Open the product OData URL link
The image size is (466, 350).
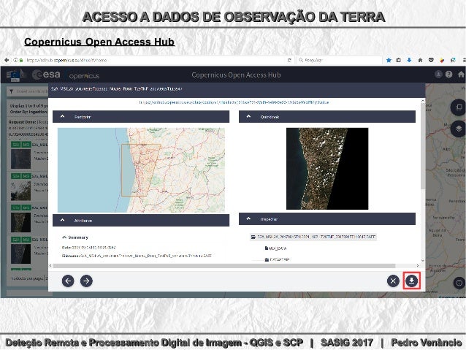click(234, 102)
